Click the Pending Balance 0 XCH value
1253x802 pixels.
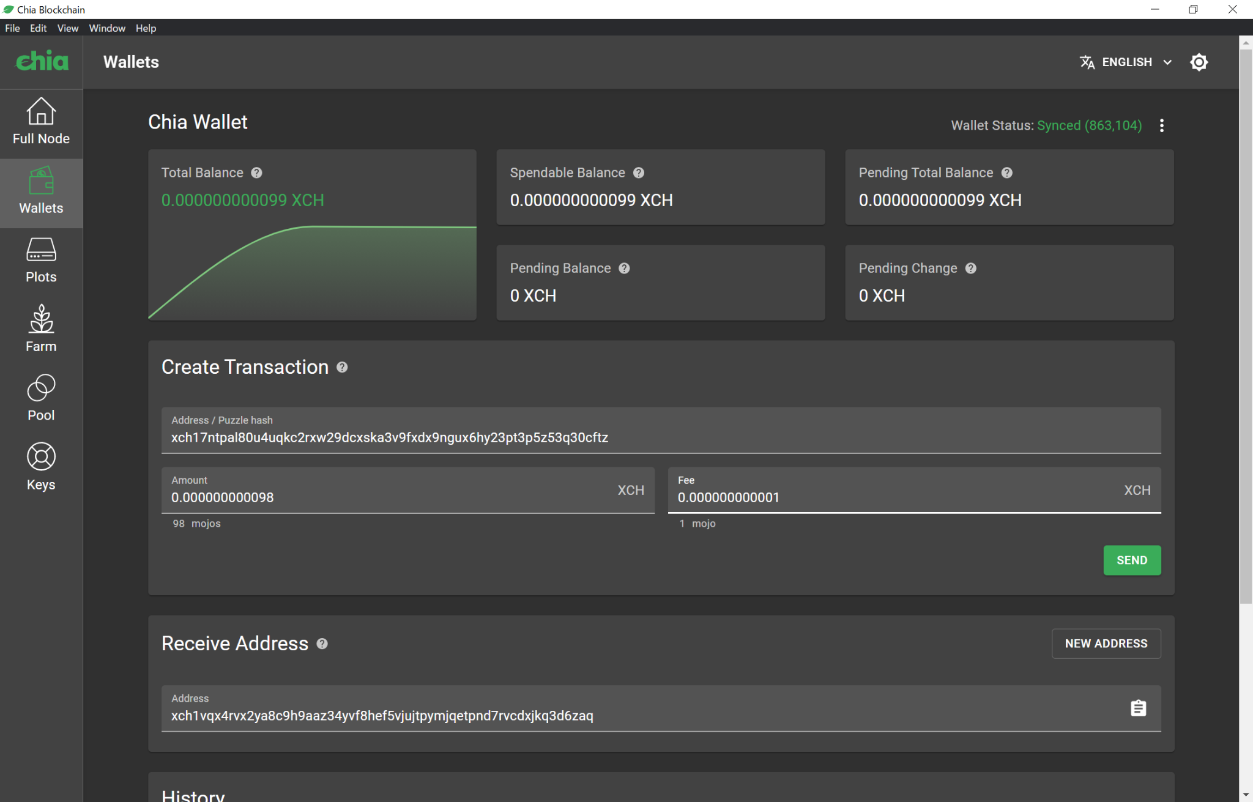533,295
